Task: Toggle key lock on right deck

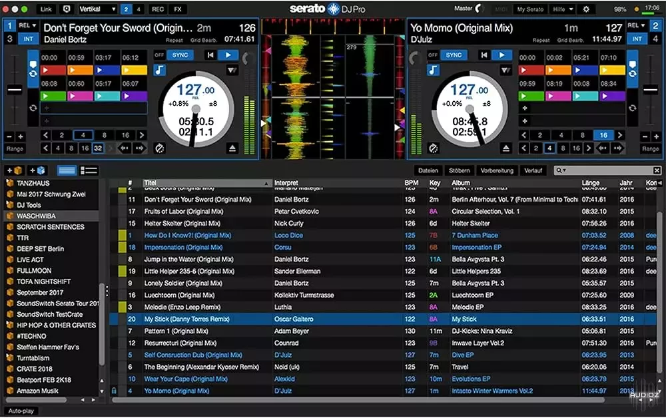Action: (x=433, y=70)
